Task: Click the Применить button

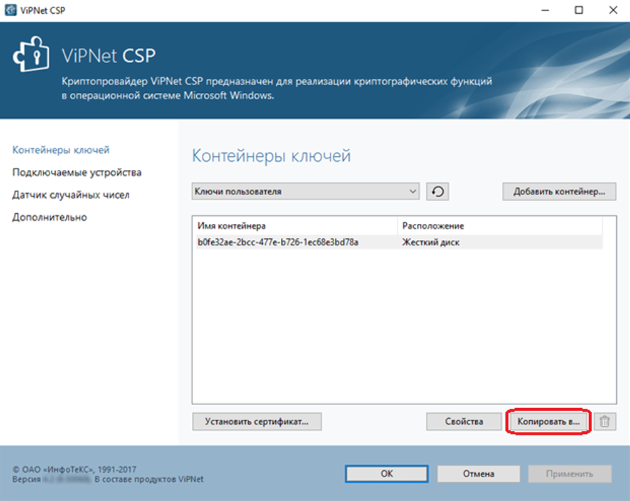Action: point(569,474)
